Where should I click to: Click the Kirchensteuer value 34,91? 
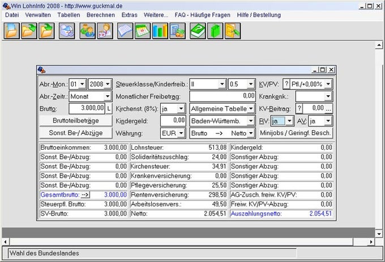click(x=219, y=167)
